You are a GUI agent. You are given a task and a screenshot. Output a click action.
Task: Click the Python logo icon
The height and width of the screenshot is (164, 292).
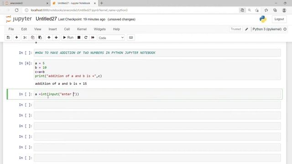click(x=263, y=19)
